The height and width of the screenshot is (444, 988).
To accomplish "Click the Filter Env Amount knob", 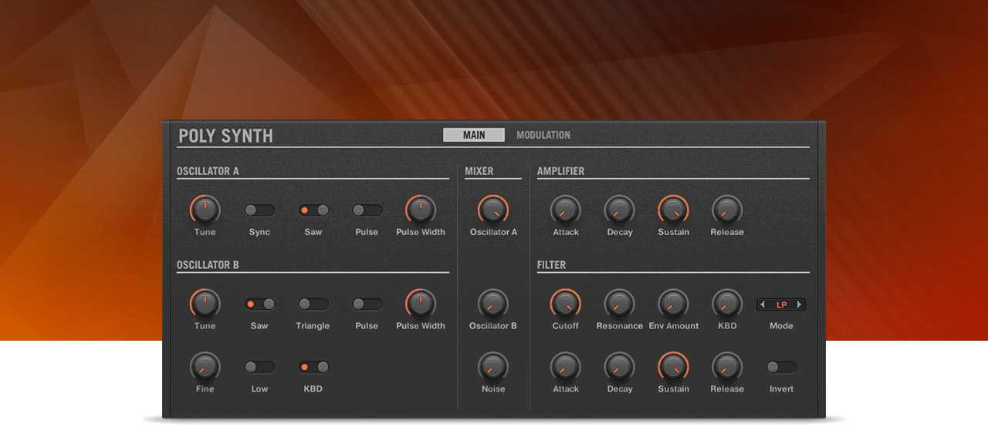I will (x=673, y=304).
